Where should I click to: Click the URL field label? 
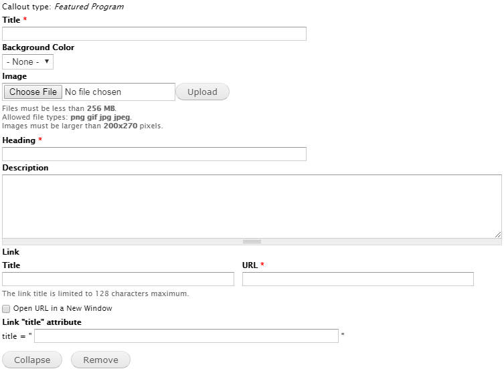[x=250, y=265]
